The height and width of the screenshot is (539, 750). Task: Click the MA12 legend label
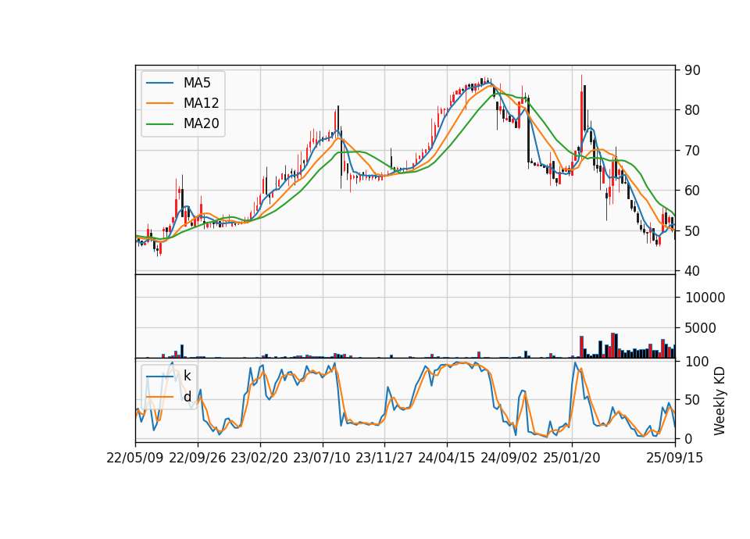[x=201, y=103]
